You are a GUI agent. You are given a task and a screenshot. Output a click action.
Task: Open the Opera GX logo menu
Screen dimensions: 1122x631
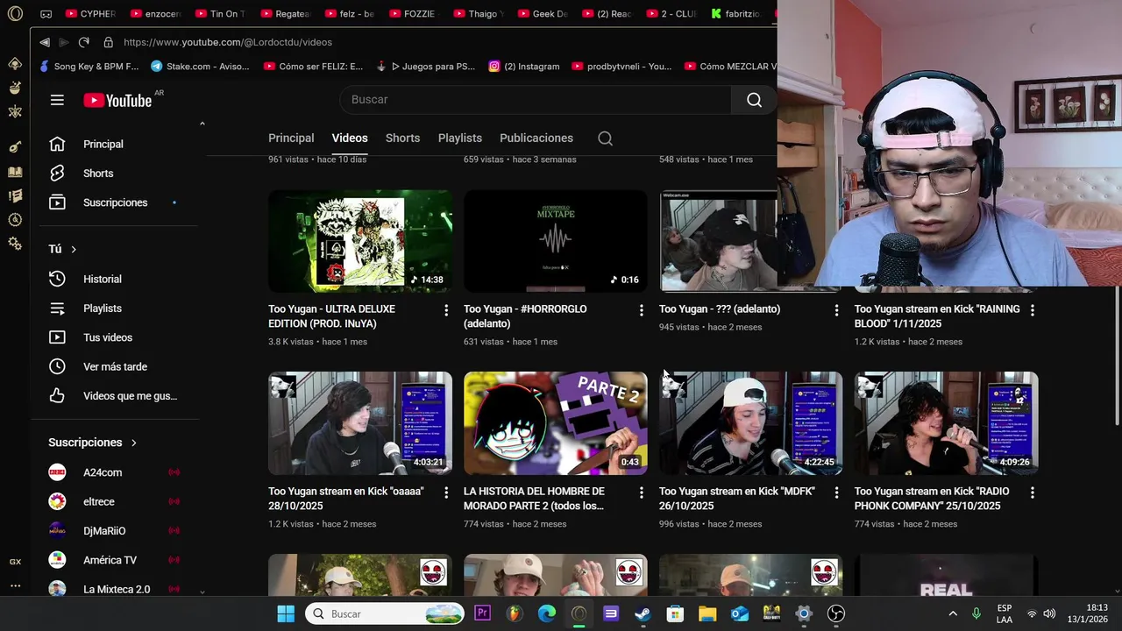pos(15,14)
